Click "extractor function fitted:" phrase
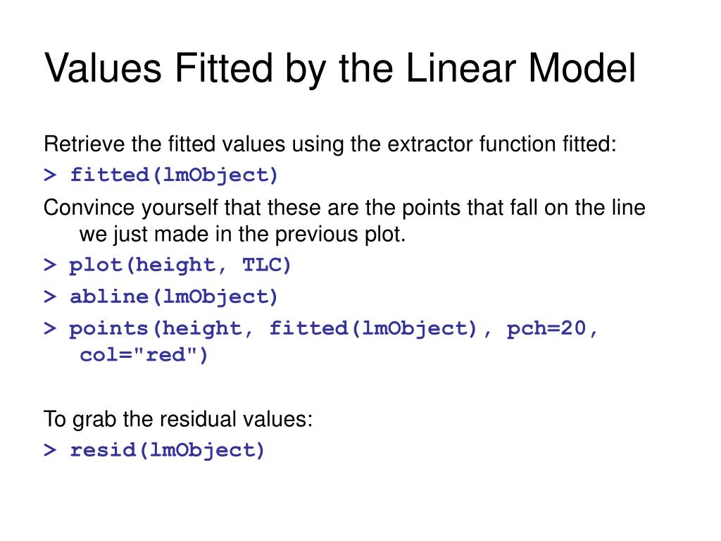Viewport: 721px width, 541px height. (x=501, y=144)
